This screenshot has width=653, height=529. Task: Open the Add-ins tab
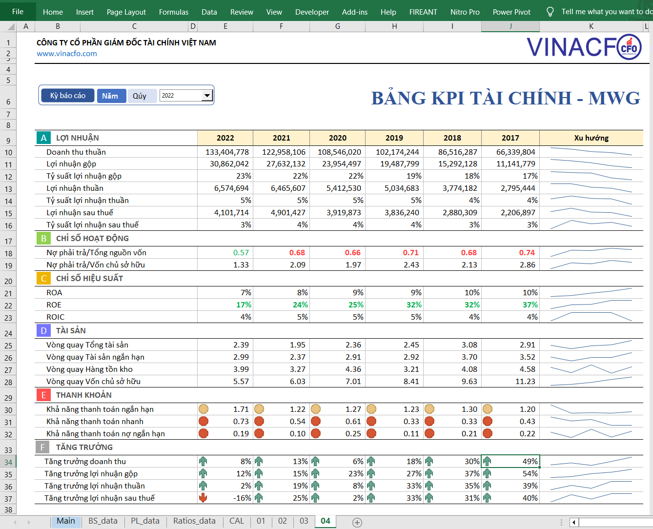point(355,12)
